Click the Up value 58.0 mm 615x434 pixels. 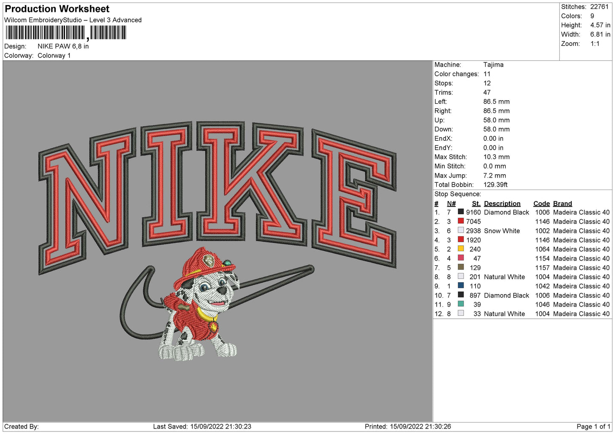(x=496, y=120)
